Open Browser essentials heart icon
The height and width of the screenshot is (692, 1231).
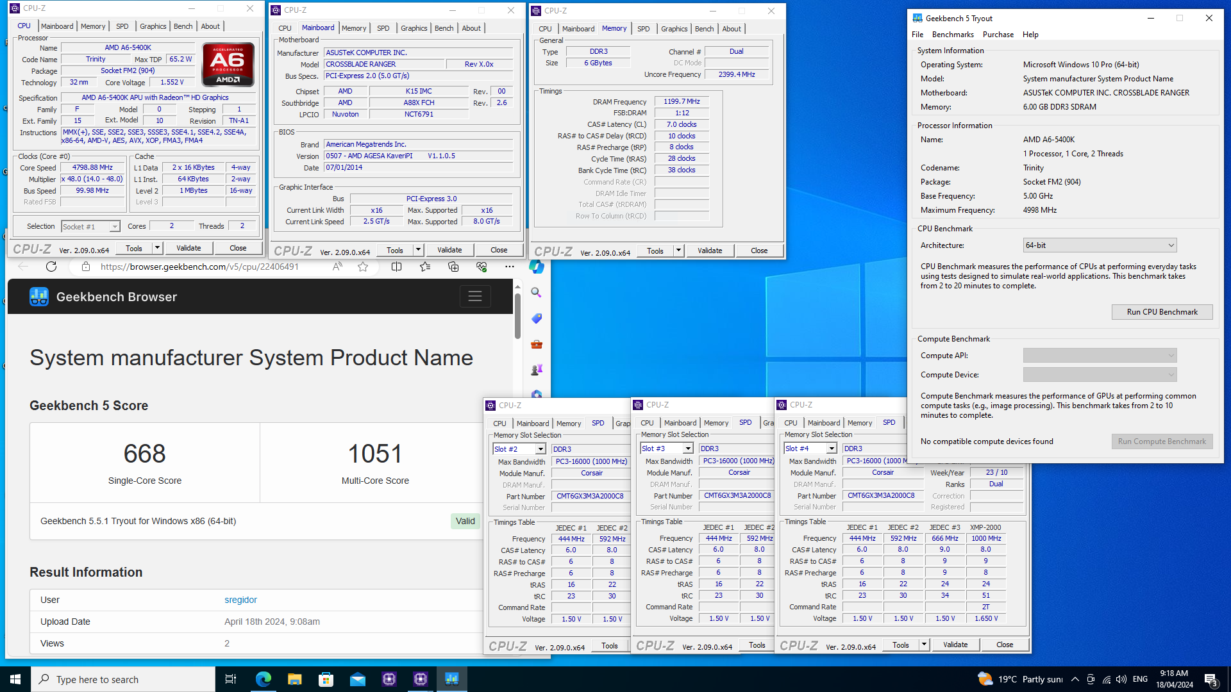(x=482, y=267)
